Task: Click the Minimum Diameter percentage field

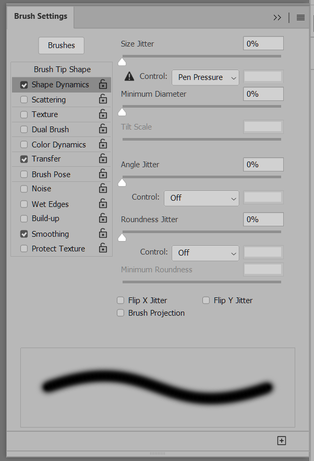Action: tap(263, 94)
